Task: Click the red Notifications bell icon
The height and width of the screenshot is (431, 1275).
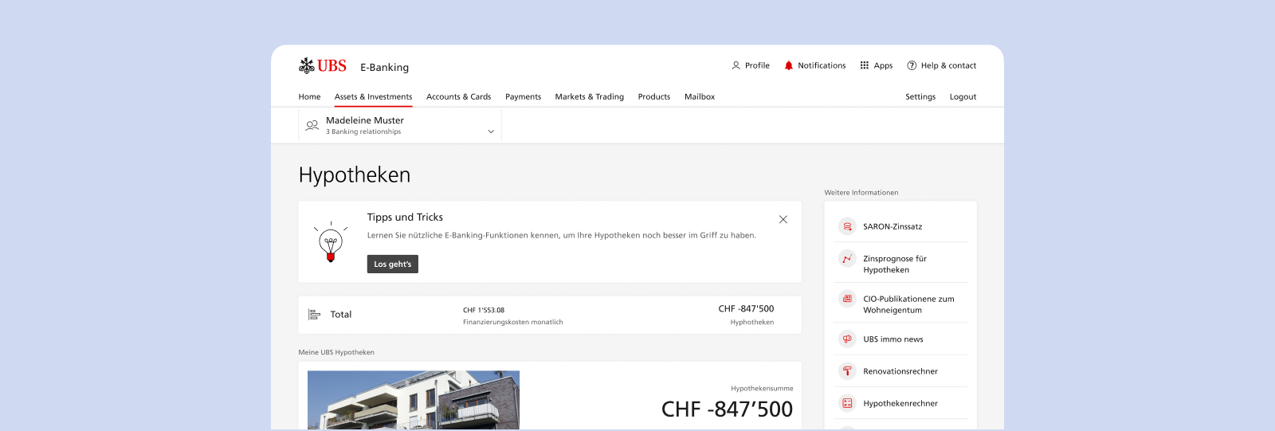Action: pyautogui.click(x=789, y=65)
